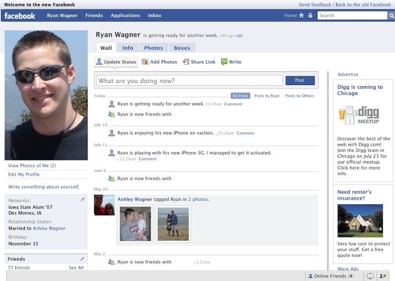Go Back to the old Facebook
The width and height of the screenshot is (395, 281).
coord(363,4)
